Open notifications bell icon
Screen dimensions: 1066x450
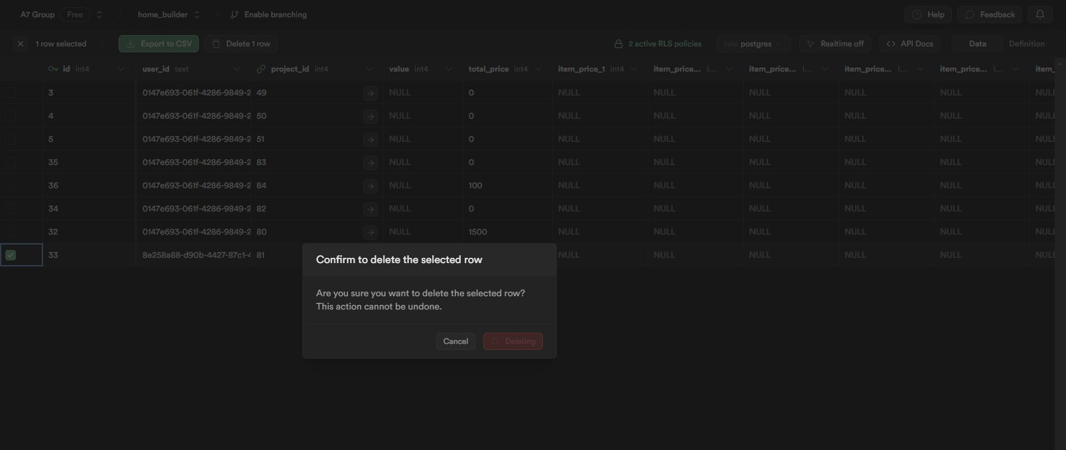(x=1040, y=15)
